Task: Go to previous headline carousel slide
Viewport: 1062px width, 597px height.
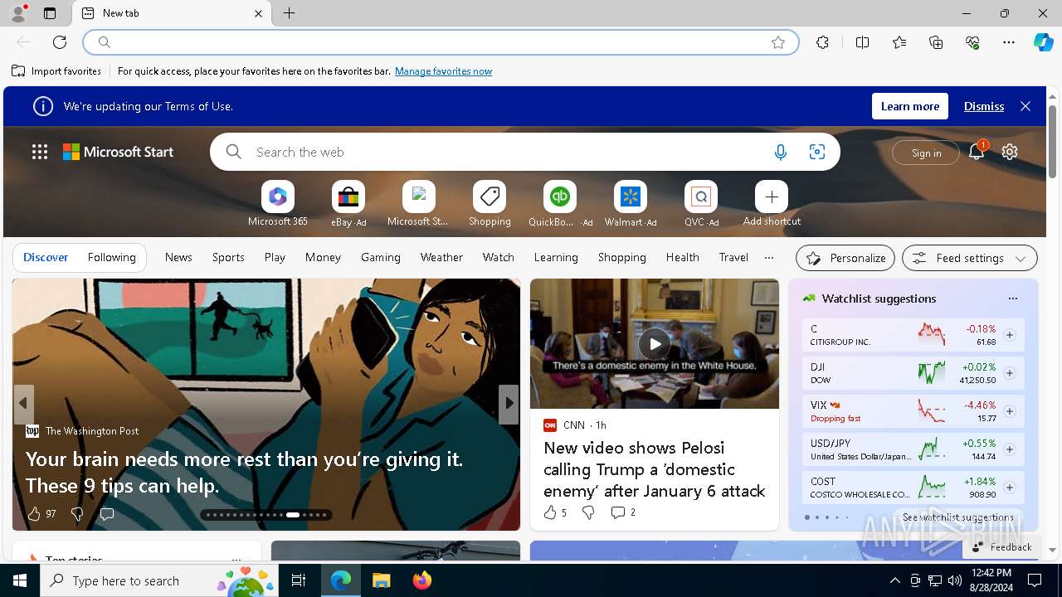Action: [x=23, y=403]
